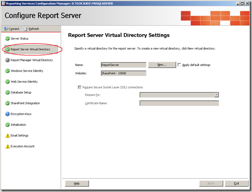This screenshot has width=252, height=192.
Task: Click the Name: label
Action: [x=79, y=65]
